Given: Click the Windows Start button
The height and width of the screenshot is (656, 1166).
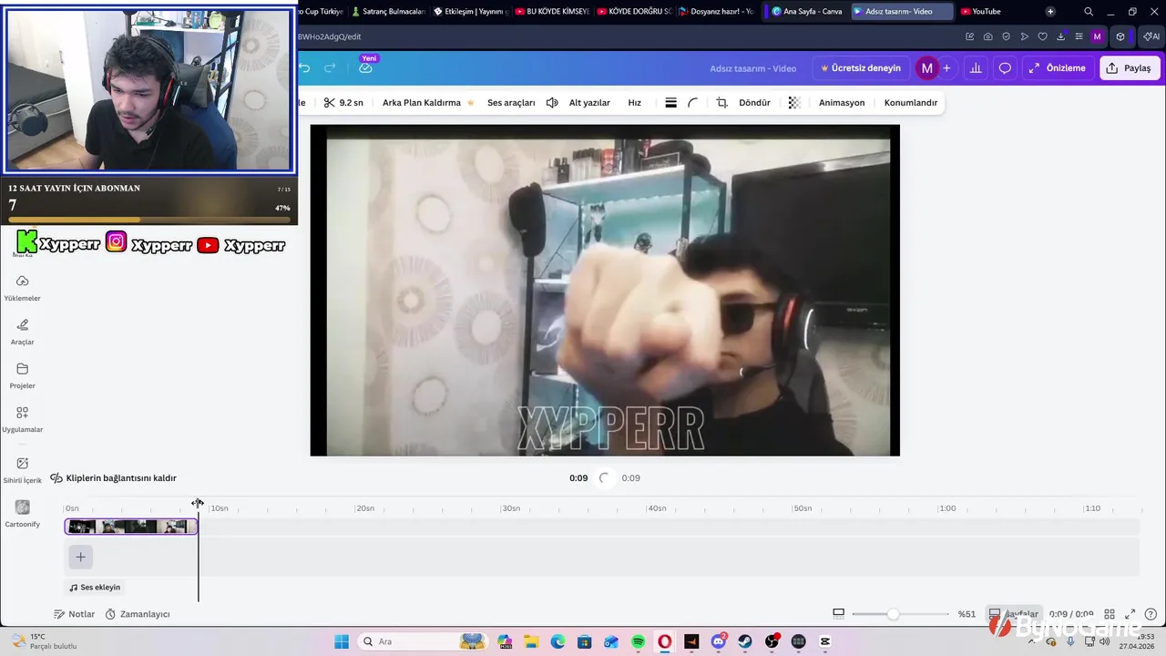Looking at the screenshot, I should coord(342,641).
